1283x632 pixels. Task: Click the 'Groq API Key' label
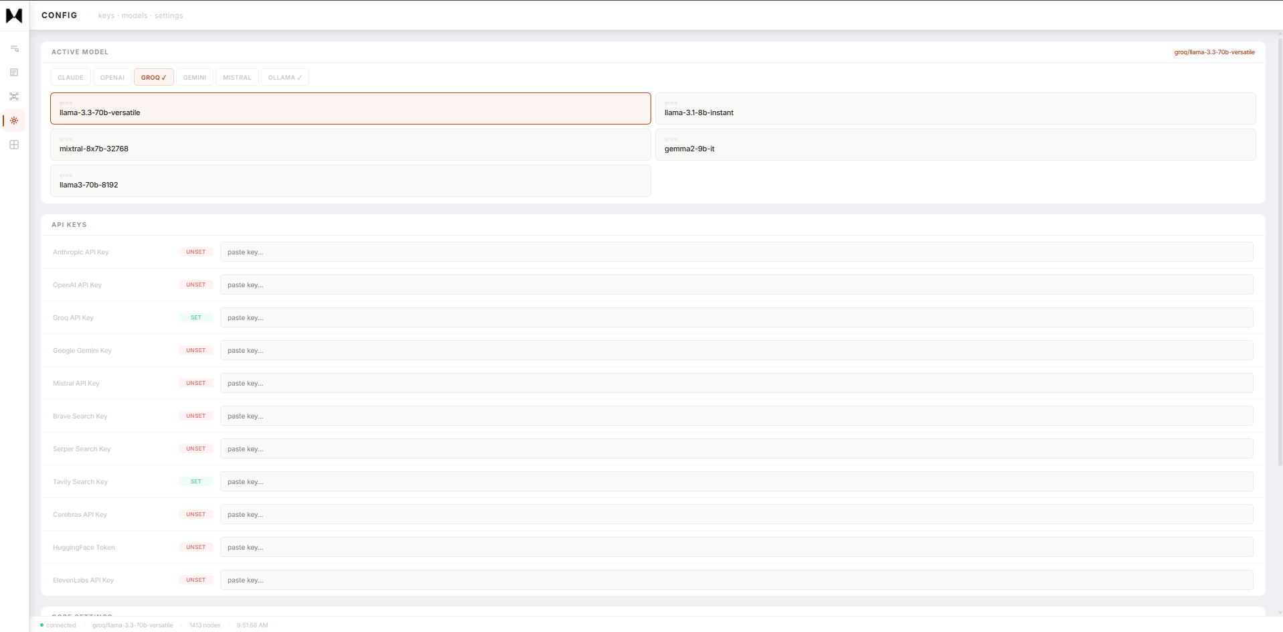coord(74,318)
